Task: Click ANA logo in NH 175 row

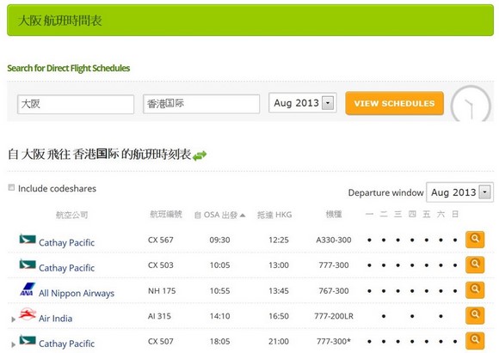Action: (28, 289)
